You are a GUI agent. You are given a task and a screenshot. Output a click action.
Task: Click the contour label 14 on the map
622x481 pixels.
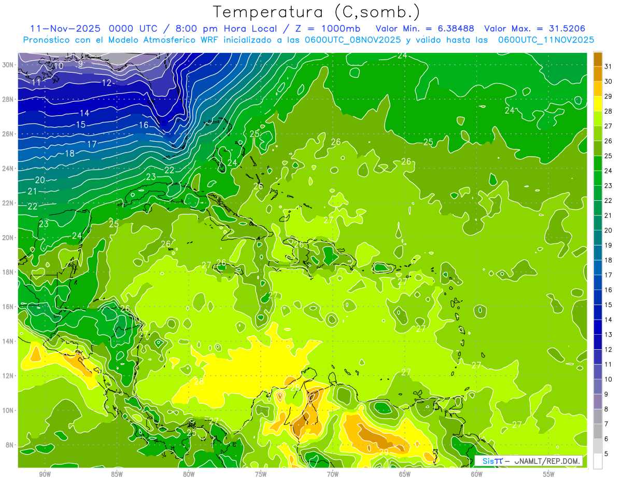click(x=84, y=113)
